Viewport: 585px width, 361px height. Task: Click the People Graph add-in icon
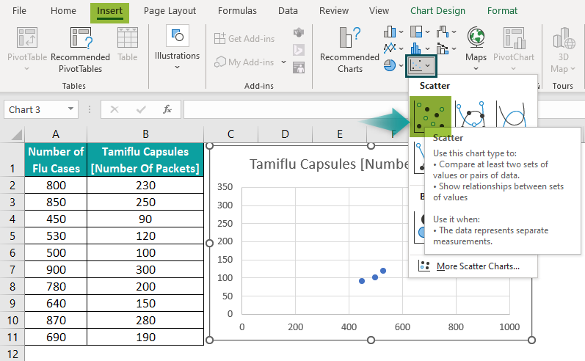299,68
